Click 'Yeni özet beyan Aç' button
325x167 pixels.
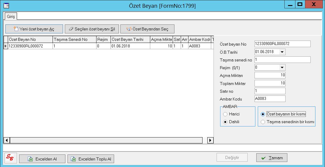[x=34, y=29]
